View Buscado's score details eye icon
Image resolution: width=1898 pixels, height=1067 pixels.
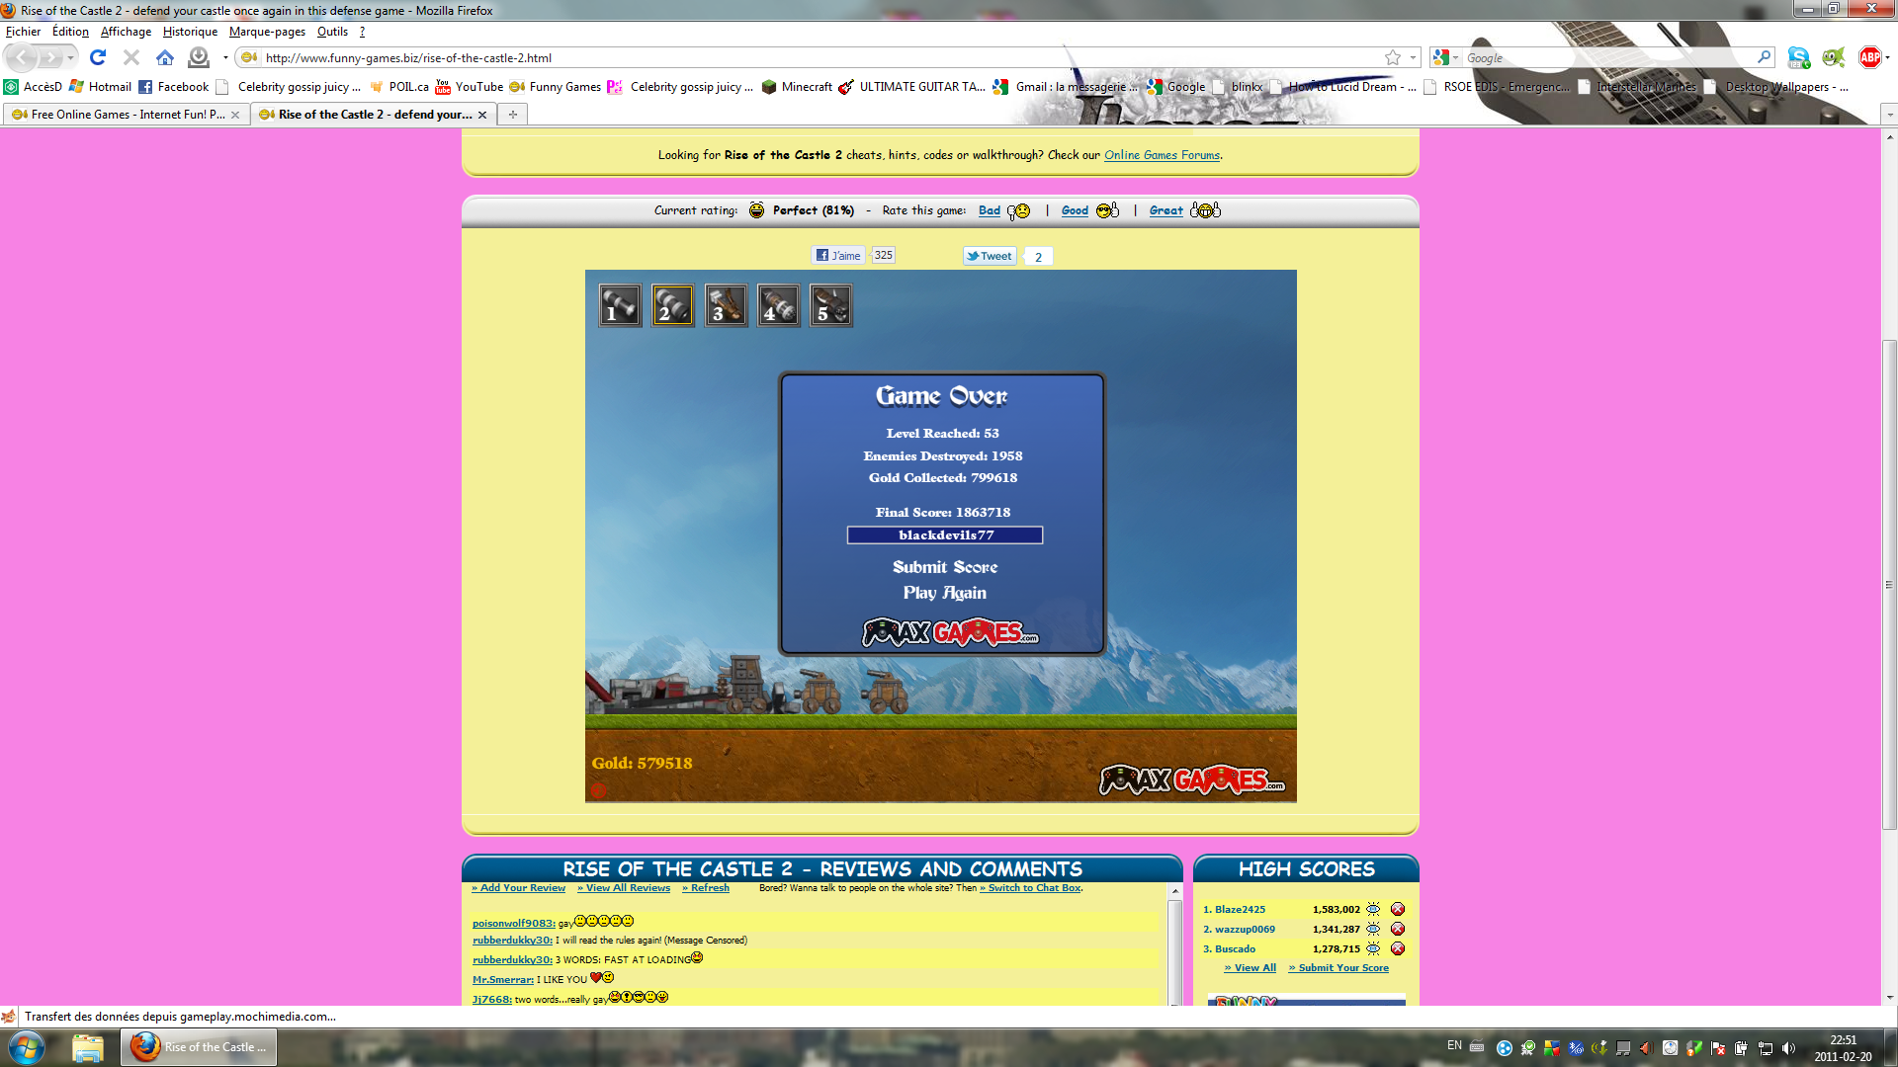coord(1373,948)
